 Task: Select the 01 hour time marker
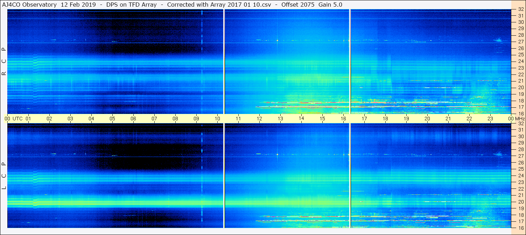click(28, 119)
